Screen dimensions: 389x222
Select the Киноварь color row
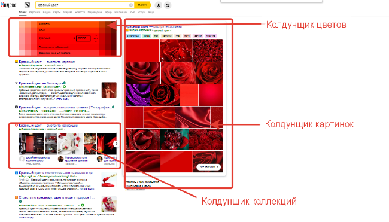[68, 24]
